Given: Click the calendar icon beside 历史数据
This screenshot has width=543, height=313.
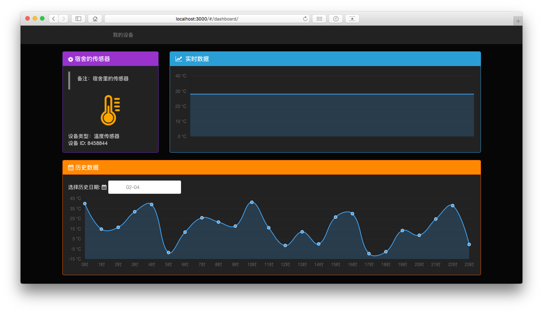Looking at the screenshot, I should pyautogui.click(x=71, y=168).
